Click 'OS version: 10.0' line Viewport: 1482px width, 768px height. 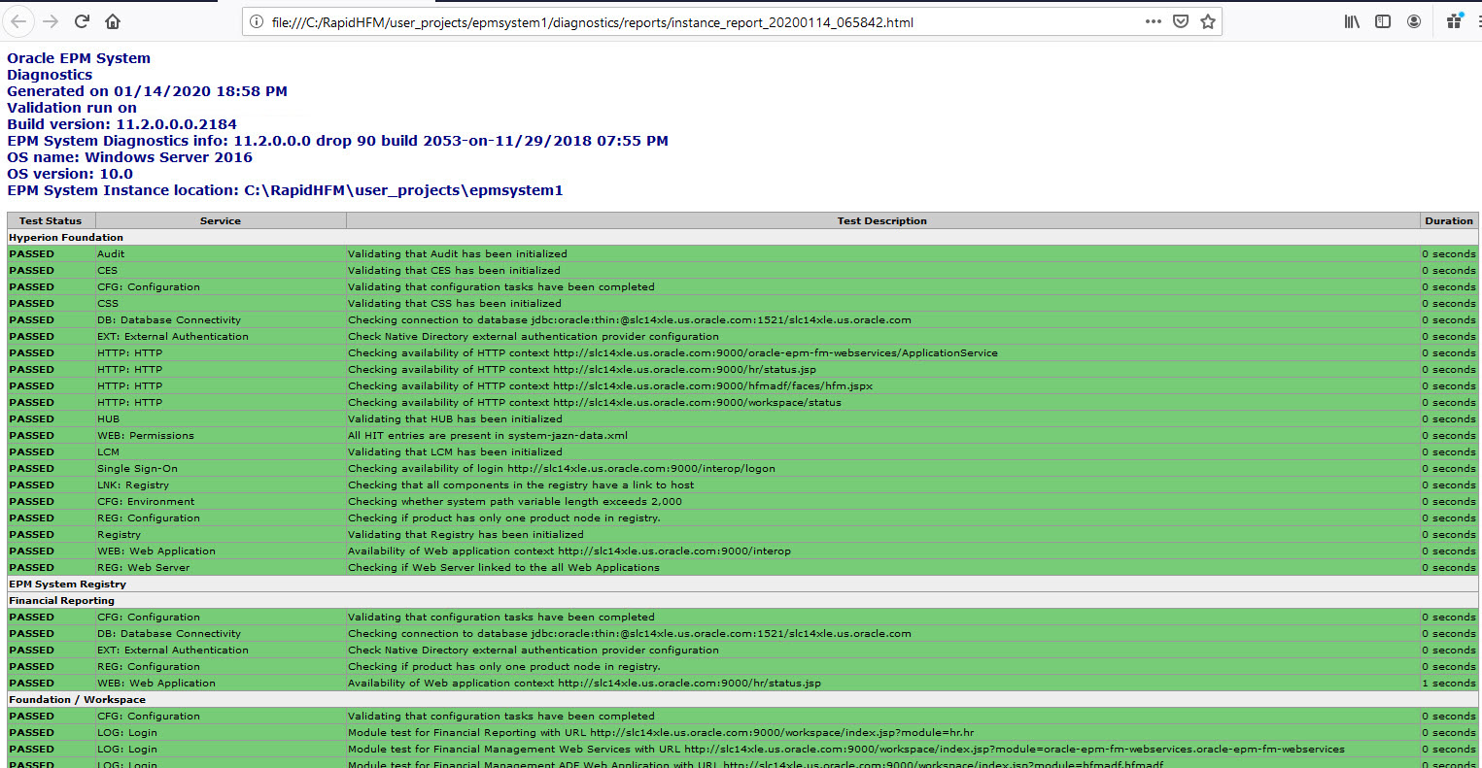click(70, 174)
